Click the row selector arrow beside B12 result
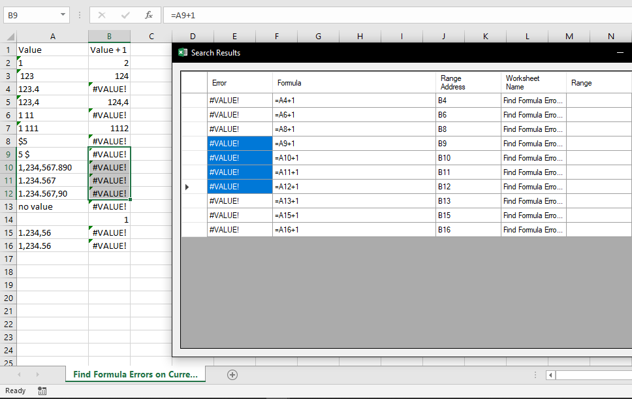632x399 pixels. coord(187,186)
